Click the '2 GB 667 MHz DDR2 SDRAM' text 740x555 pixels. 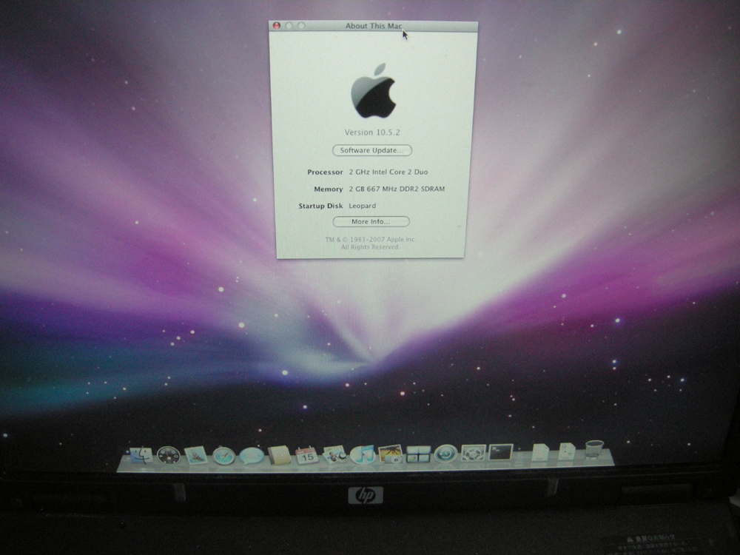397,189
